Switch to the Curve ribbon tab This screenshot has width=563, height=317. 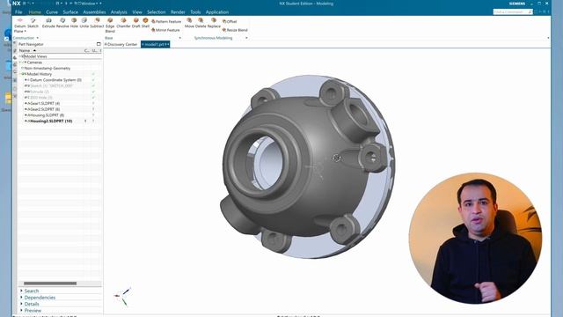tap(52, 11)
